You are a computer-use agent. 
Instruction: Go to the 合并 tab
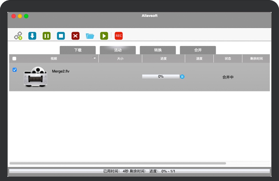tap(198, 50)
